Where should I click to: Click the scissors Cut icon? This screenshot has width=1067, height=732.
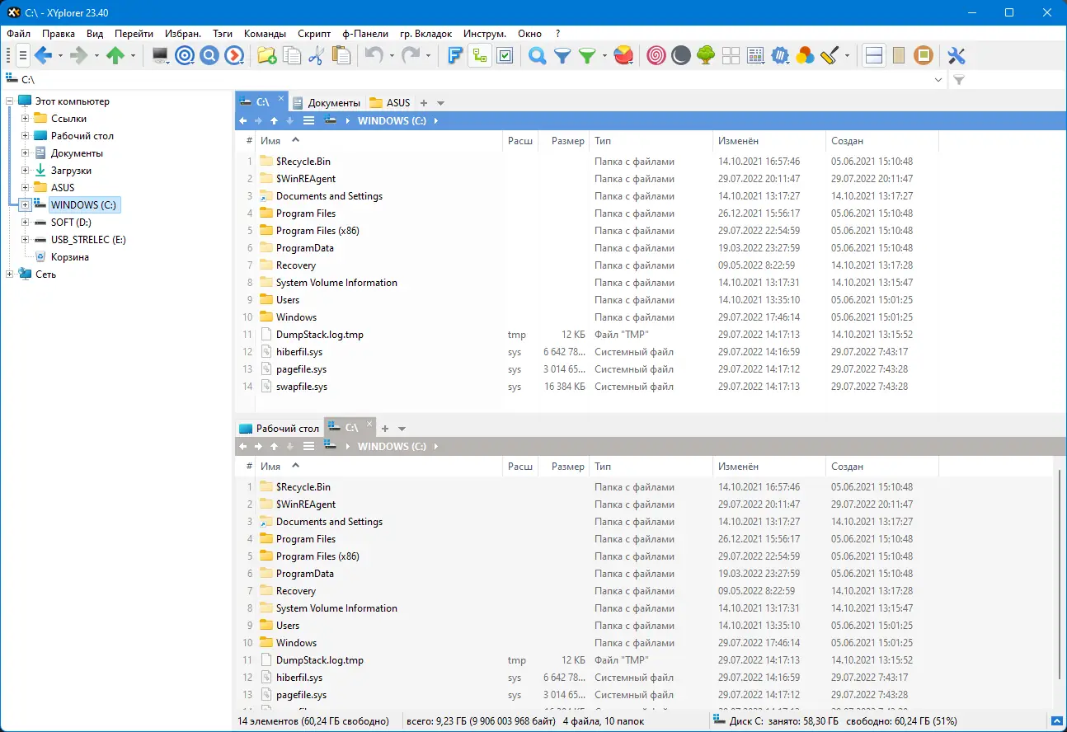316,56
